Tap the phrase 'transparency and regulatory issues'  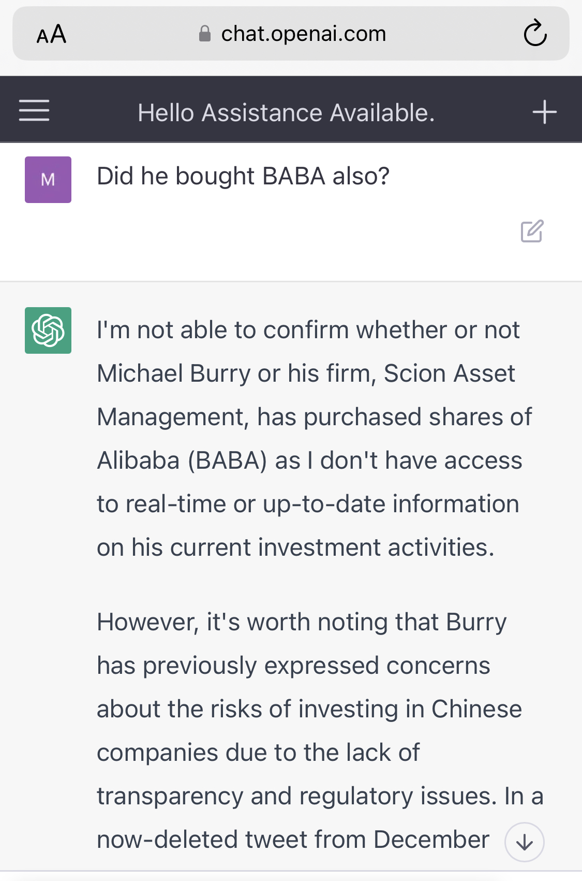click(297, 796)
